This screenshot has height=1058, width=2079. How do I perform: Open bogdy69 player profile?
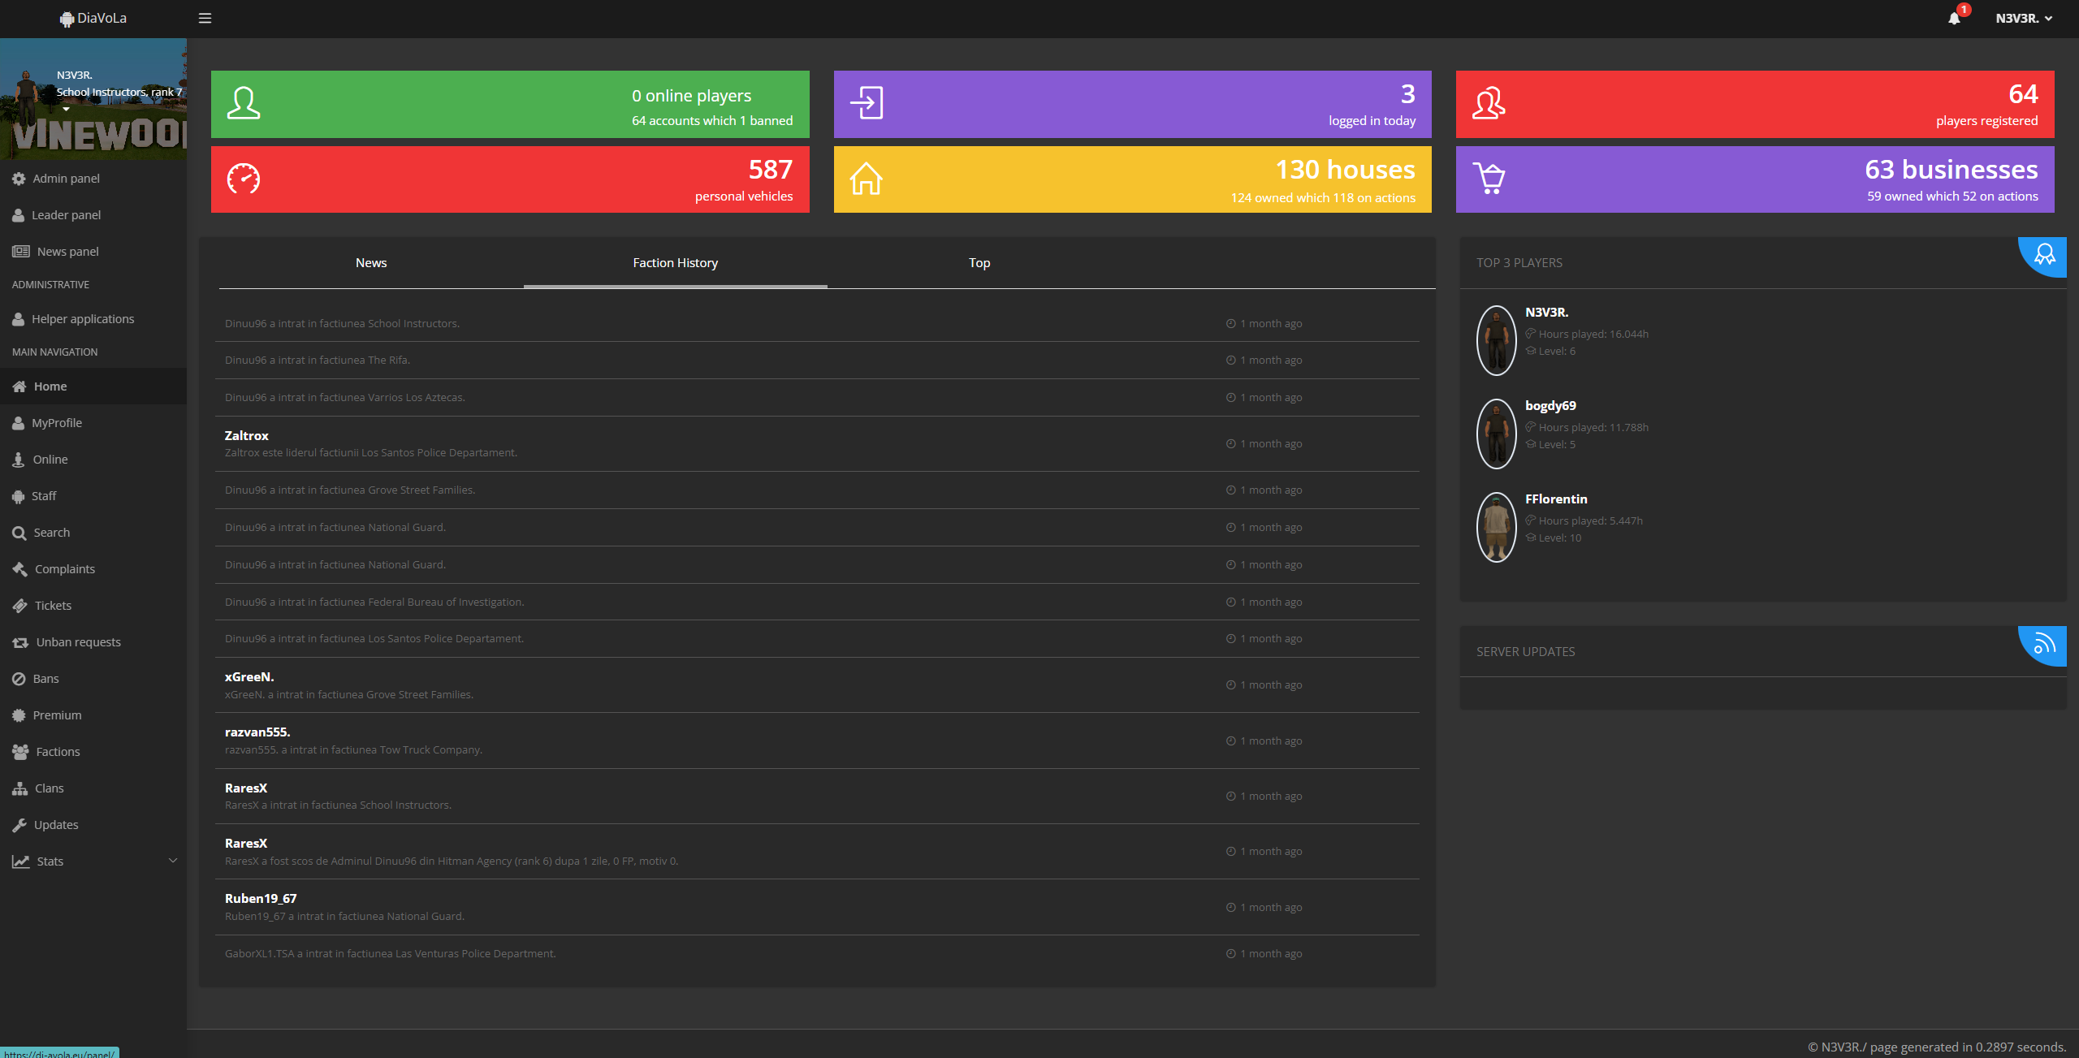pos(1550,405)
